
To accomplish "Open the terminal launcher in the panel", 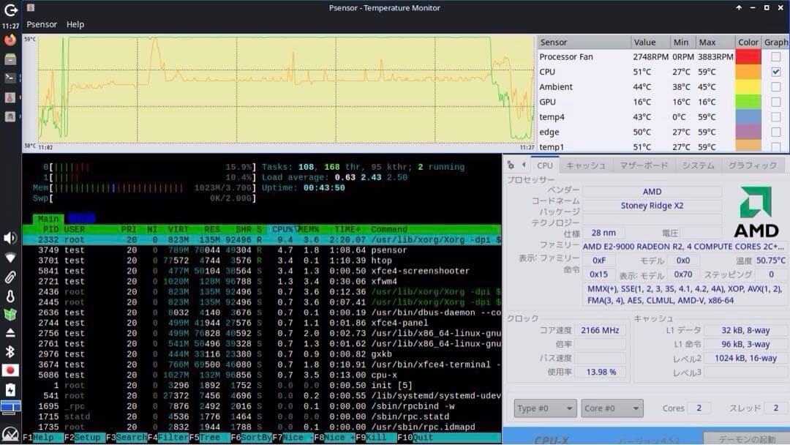I will [x=10, y=78].
